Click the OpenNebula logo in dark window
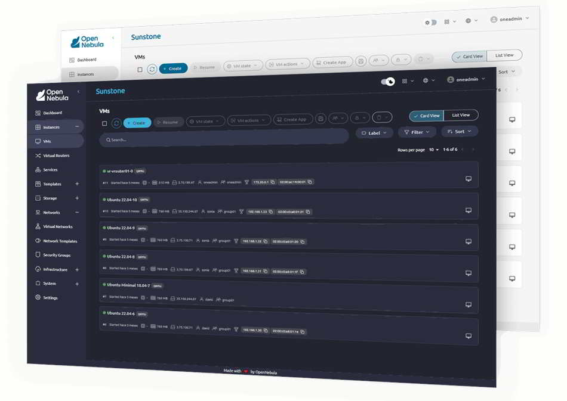 pos(52,95)
